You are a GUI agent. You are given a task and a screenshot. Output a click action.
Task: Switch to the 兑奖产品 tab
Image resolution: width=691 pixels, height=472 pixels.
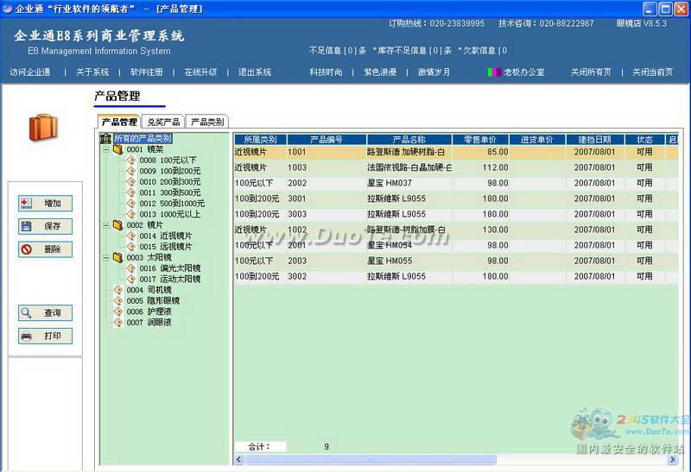pos(163,122)
